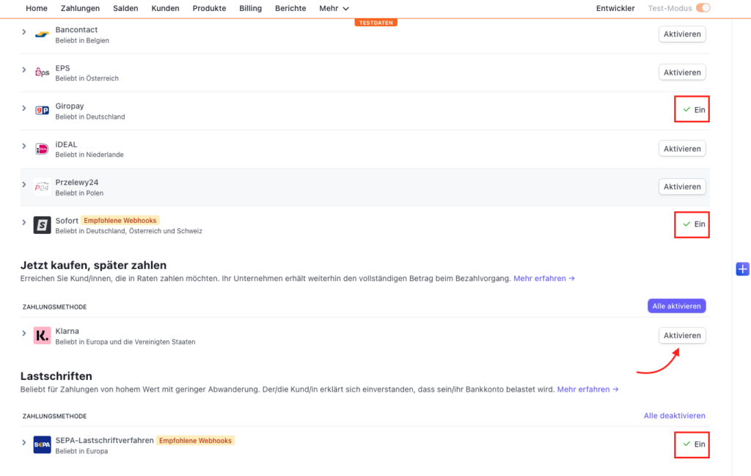This screenshot has width=751, height=476.
Task: Expand the Przelewy24 row chevron
Action: 24,184
